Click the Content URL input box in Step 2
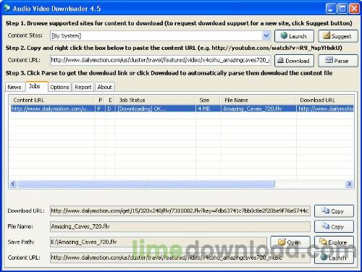The width and height of the screenshot is (362, 272). click(x=160, y=60)
